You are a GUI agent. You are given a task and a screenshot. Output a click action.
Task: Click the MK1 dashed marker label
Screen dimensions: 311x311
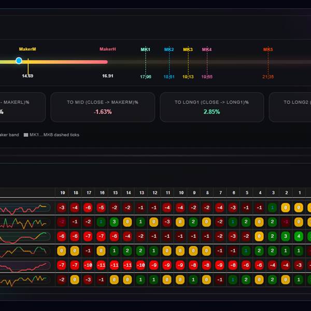click(145, 49)
